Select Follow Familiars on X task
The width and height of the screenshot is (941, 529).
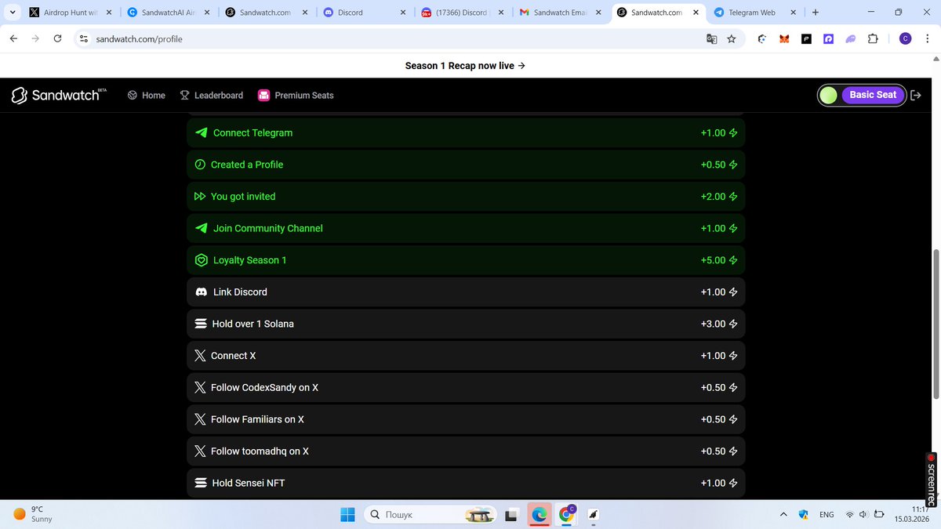pos(466,419)
